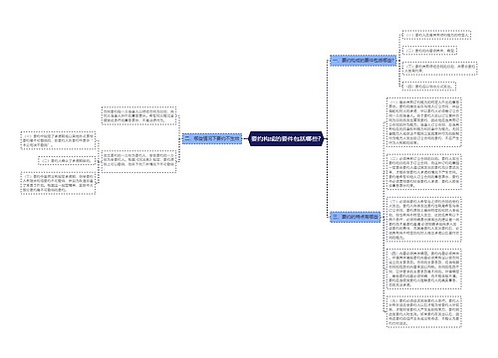
Task: Select blue branch node numbered 一 at upper right
Action: (364, 61)
